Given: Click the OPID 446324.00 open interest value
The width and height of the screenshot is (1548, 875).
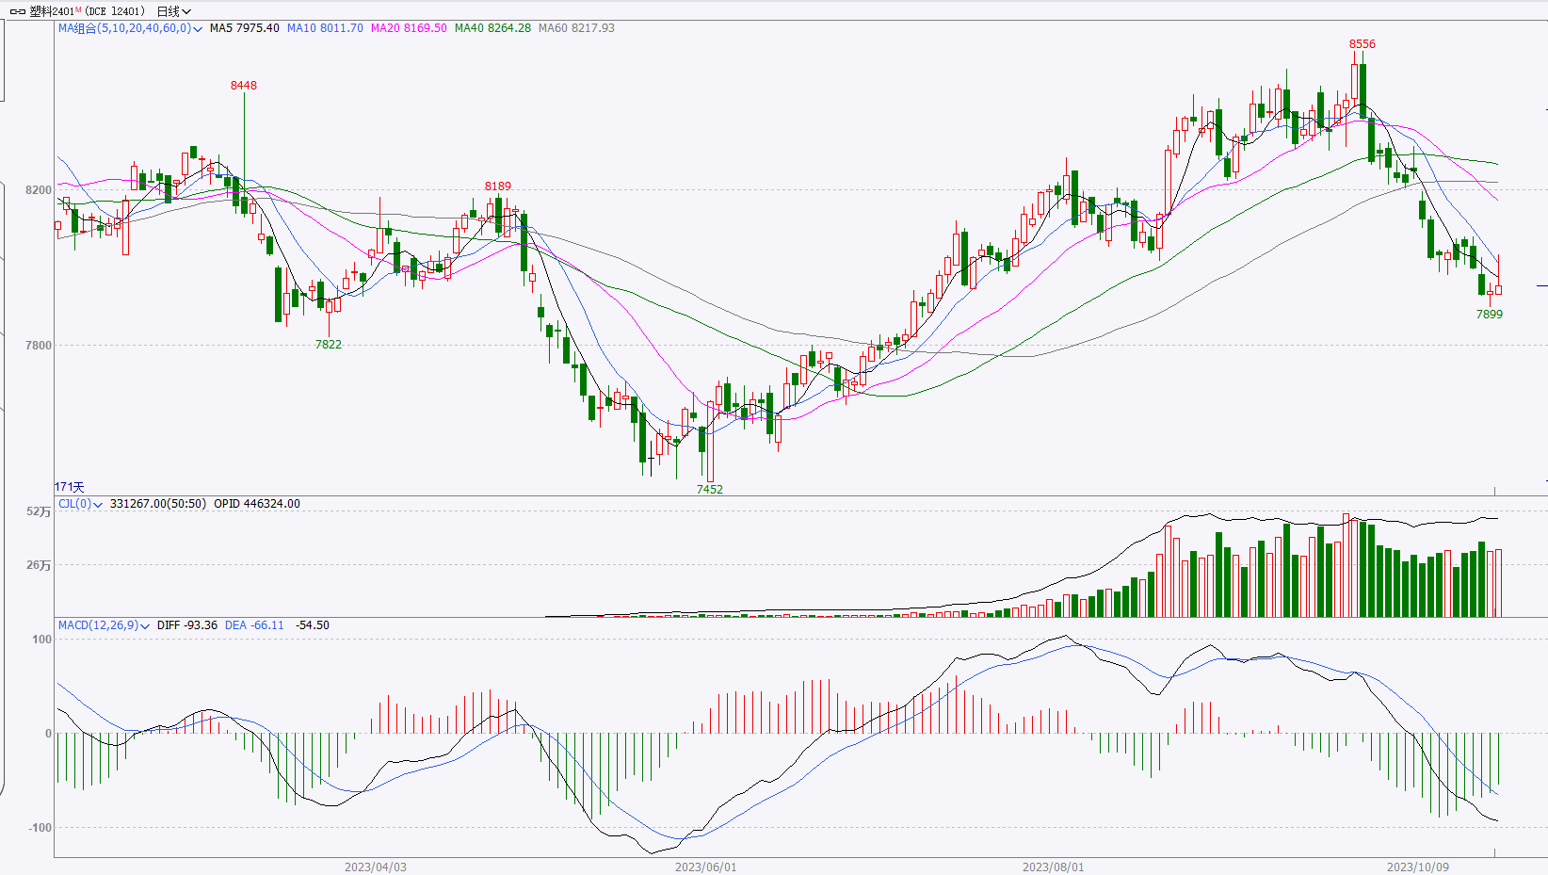Looking at the screenshot, I should tap(257, 504).
